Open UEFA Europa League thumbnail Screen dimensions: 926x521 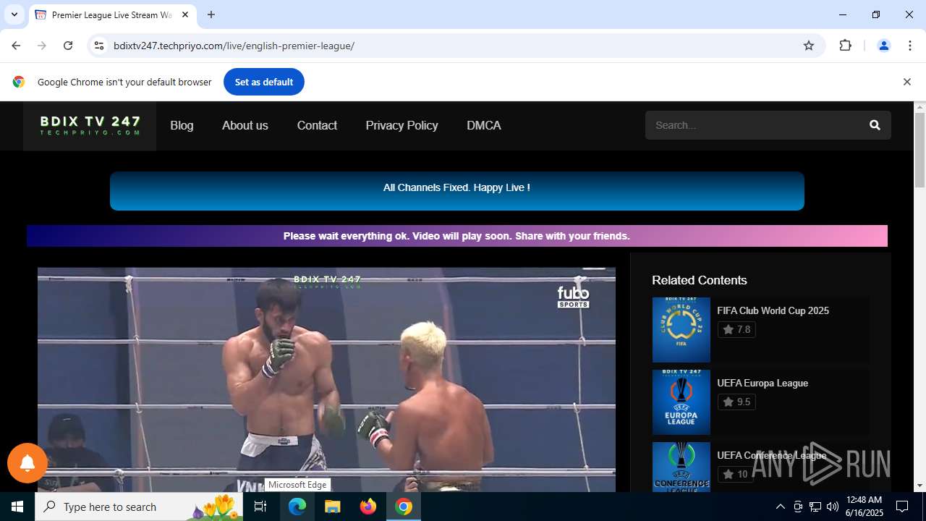click(x=681, y=402)
